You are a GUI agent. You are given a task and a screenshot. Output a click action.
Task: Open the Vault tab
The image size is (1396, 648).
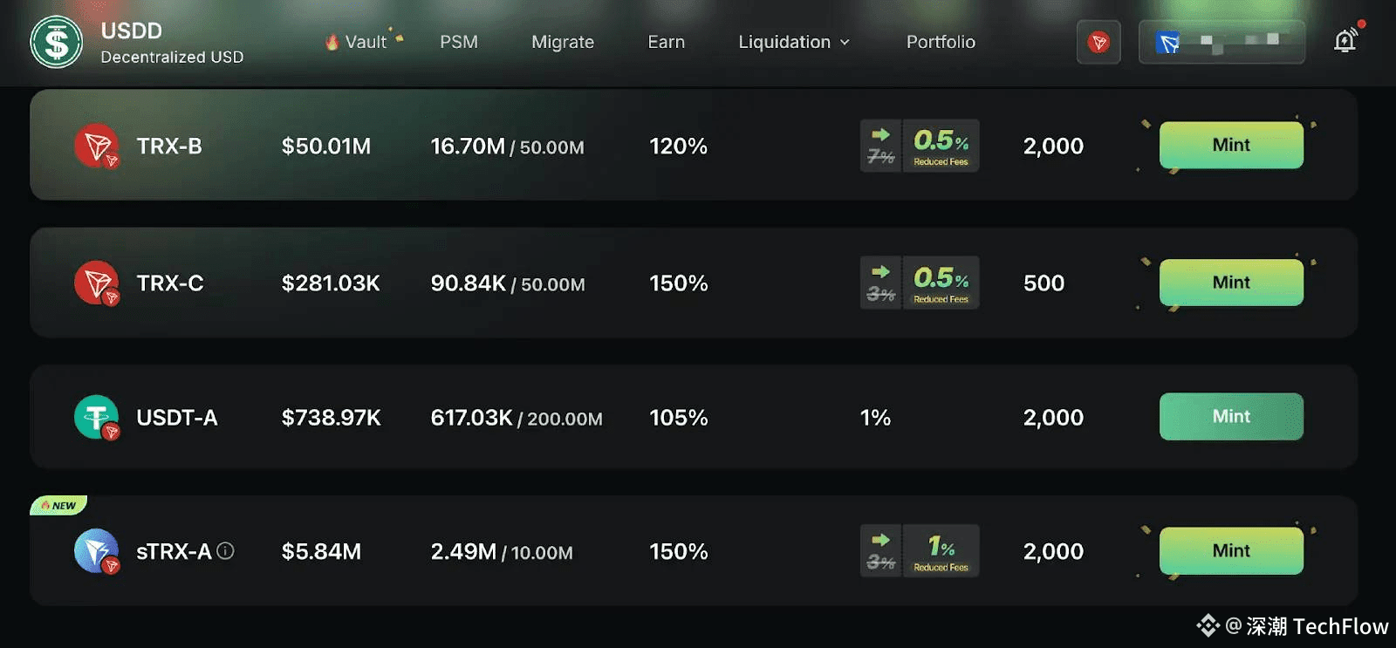click(x=365, y=42)
